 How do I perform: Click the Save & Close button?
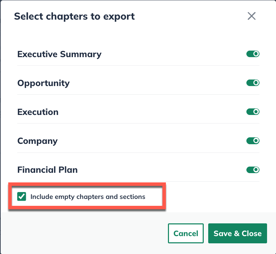[237, 233]
